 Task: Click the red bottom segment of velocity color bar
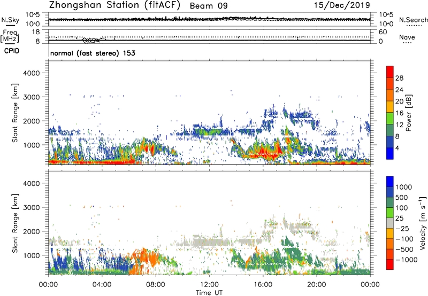pos(390,264)
